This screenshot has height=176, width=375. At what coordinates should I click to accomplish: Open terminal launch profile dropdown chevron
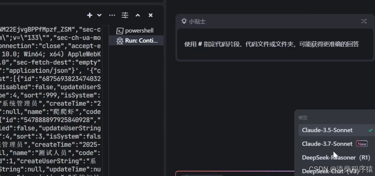(99, 15)
